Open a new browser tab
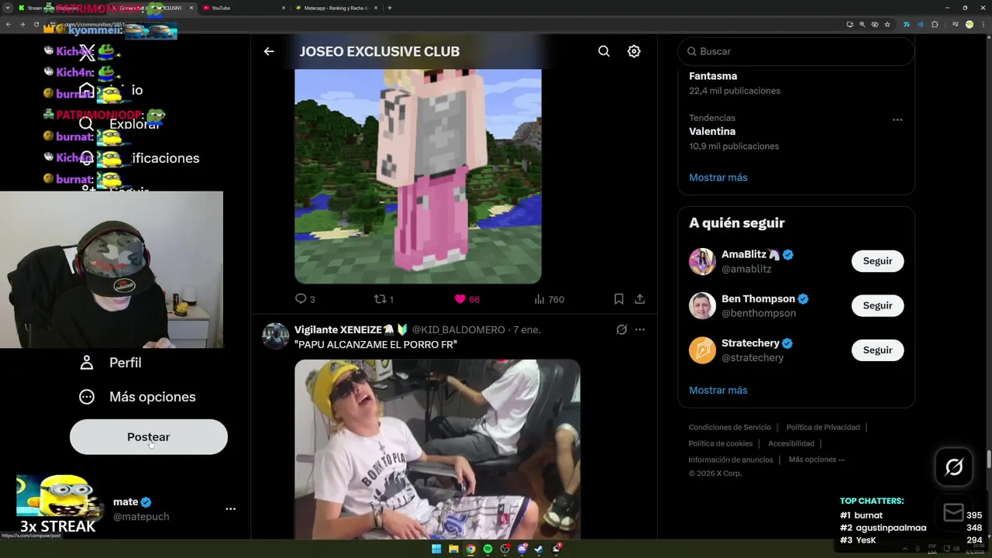The image size is (992, 558). (x=390, y=8)
